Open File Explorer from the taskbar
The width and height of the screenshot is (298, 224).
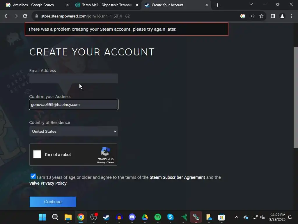(68, 217)
